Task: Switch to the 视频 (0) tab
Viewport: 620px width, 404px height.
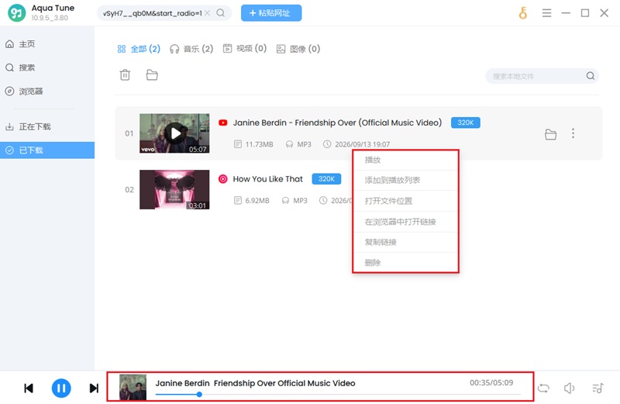Action: (x=245, y=48)
